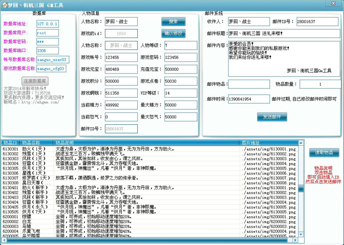Focus the 帐号数据库名称 field sanguo_user03

coord(53,59)
